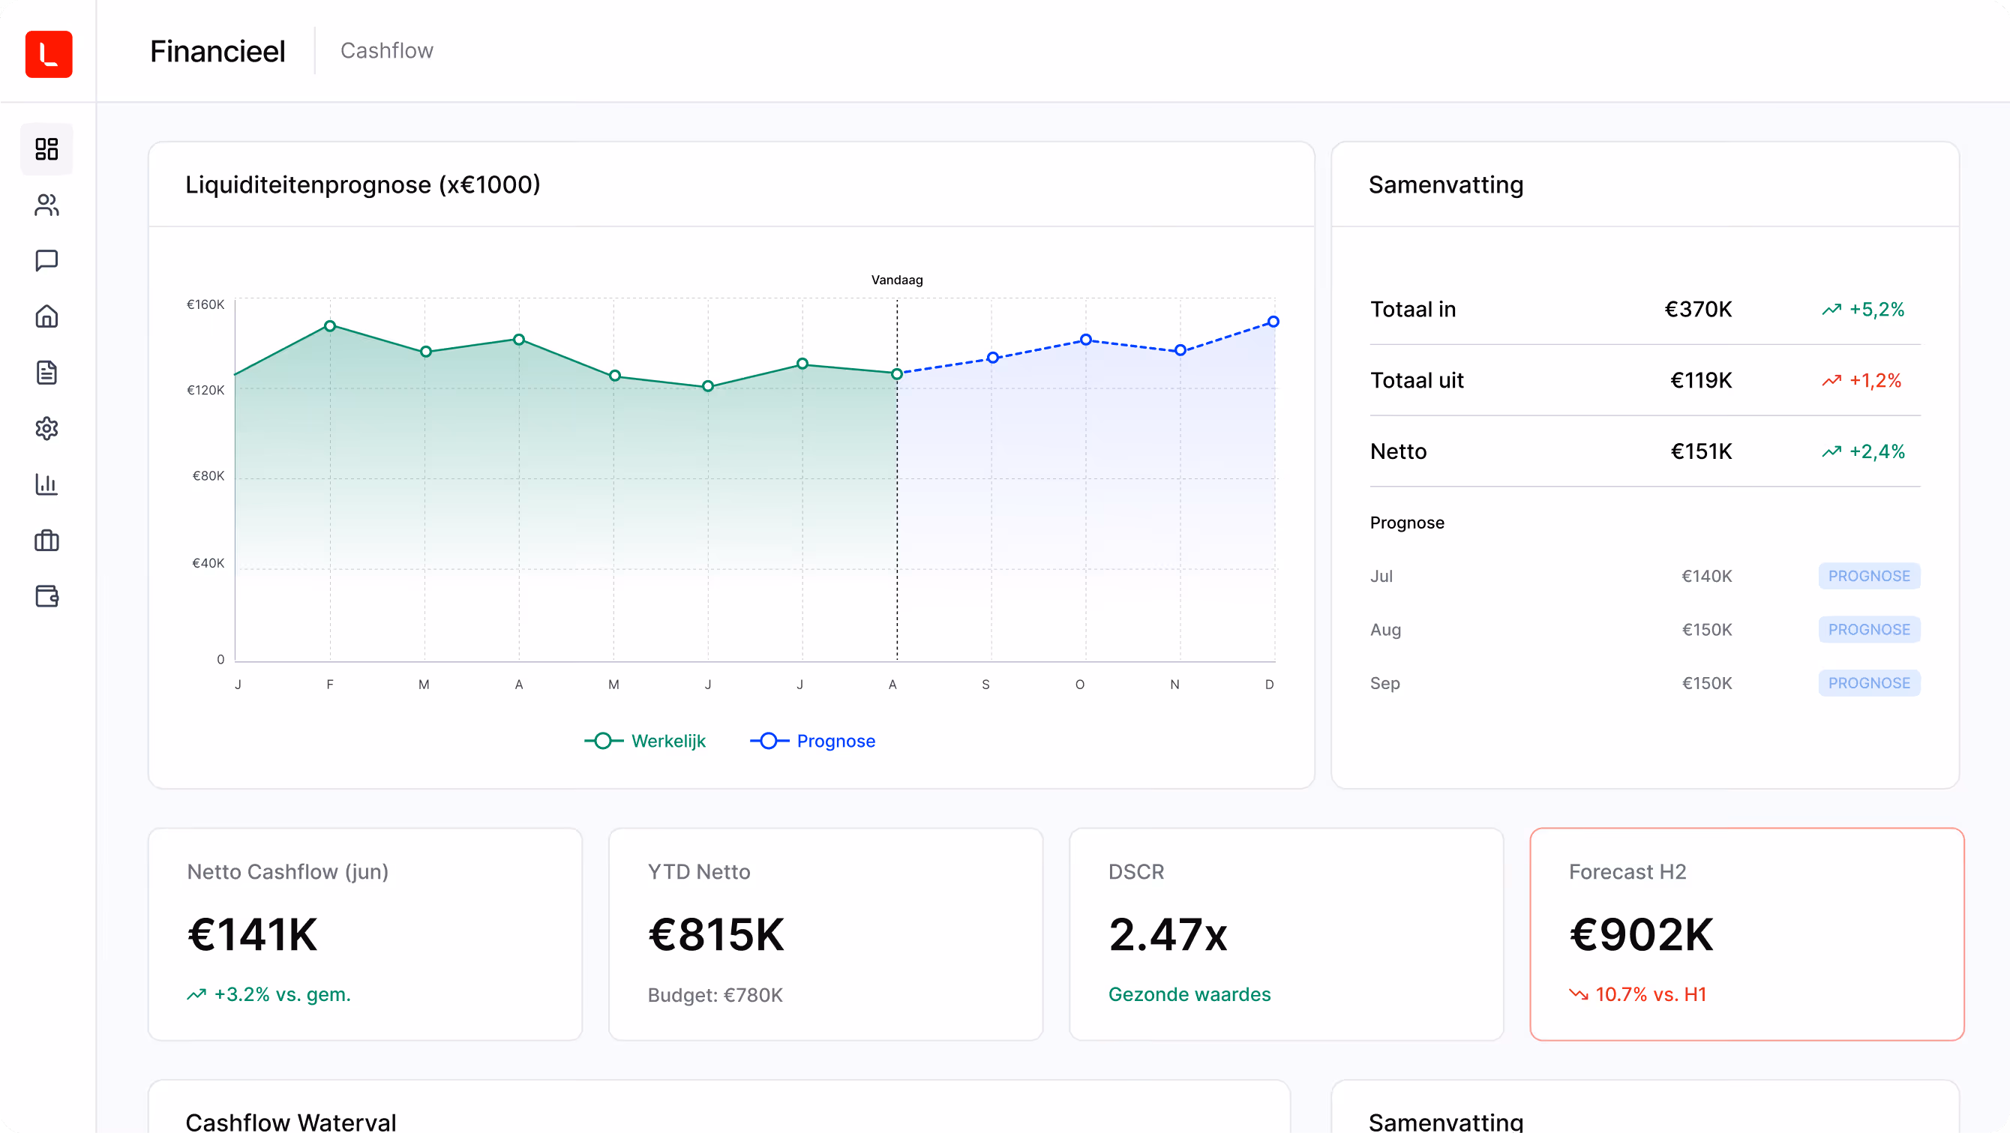Click the Jul forecast value €140K
The height and width of the screenshot is (1133, 2010).
[x=1706, y=577]
